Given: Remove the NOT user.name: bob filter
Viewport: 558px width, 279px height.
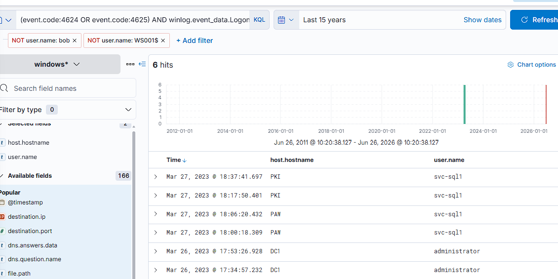Looking at the screenshot, I should (x=75, y=40).
